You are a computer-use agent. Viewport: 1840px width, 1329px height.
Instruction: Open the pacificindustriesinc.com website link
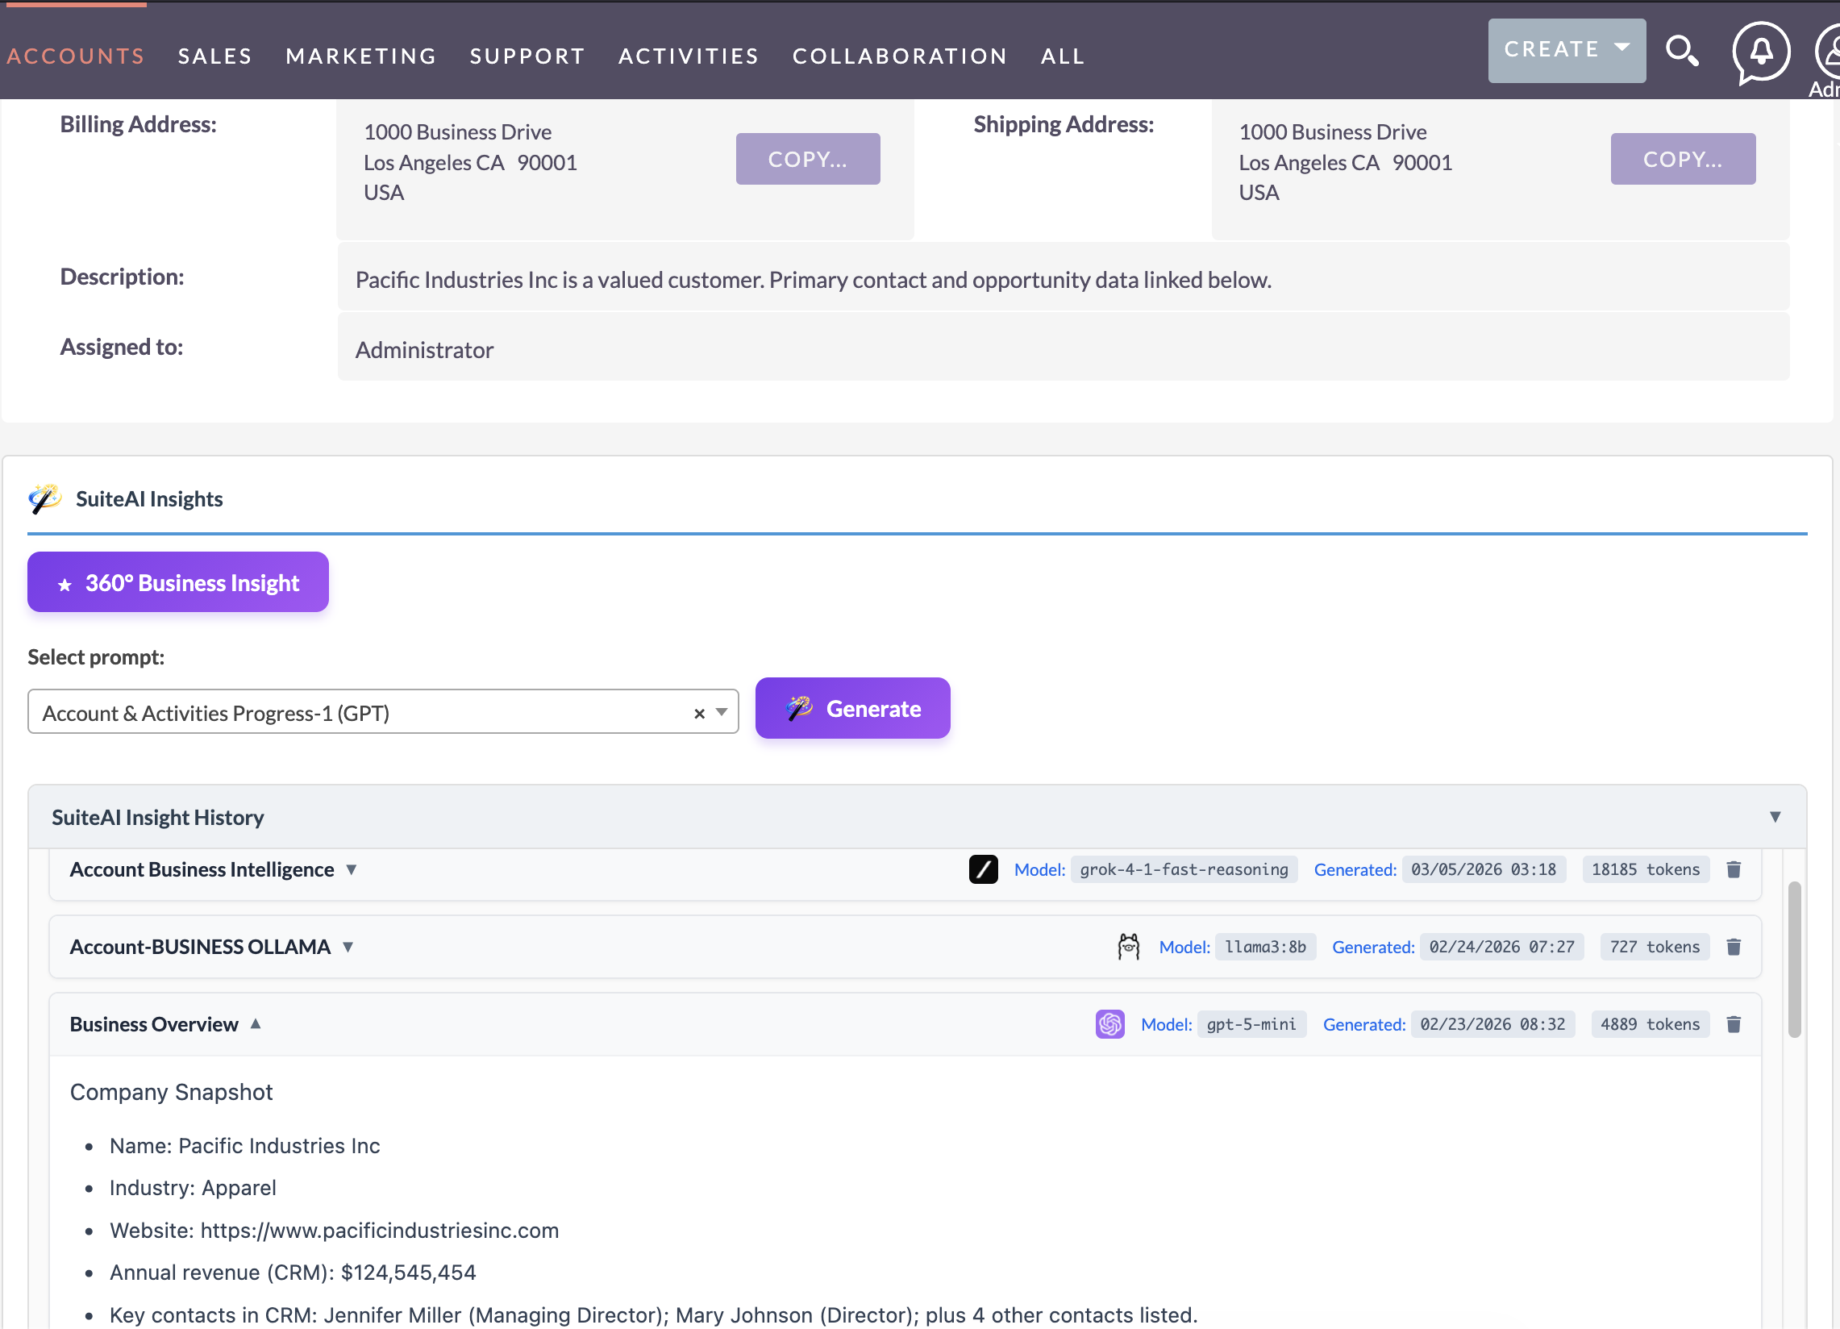380,1230
